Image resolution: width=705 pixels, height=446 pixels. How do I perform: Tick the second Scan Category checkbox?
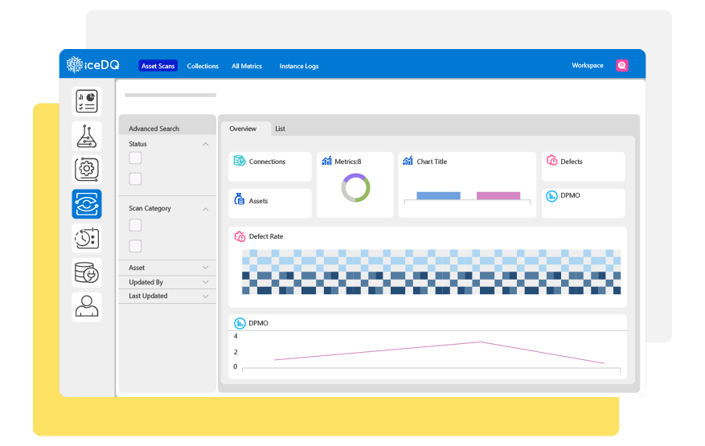(x=135, y=246)
